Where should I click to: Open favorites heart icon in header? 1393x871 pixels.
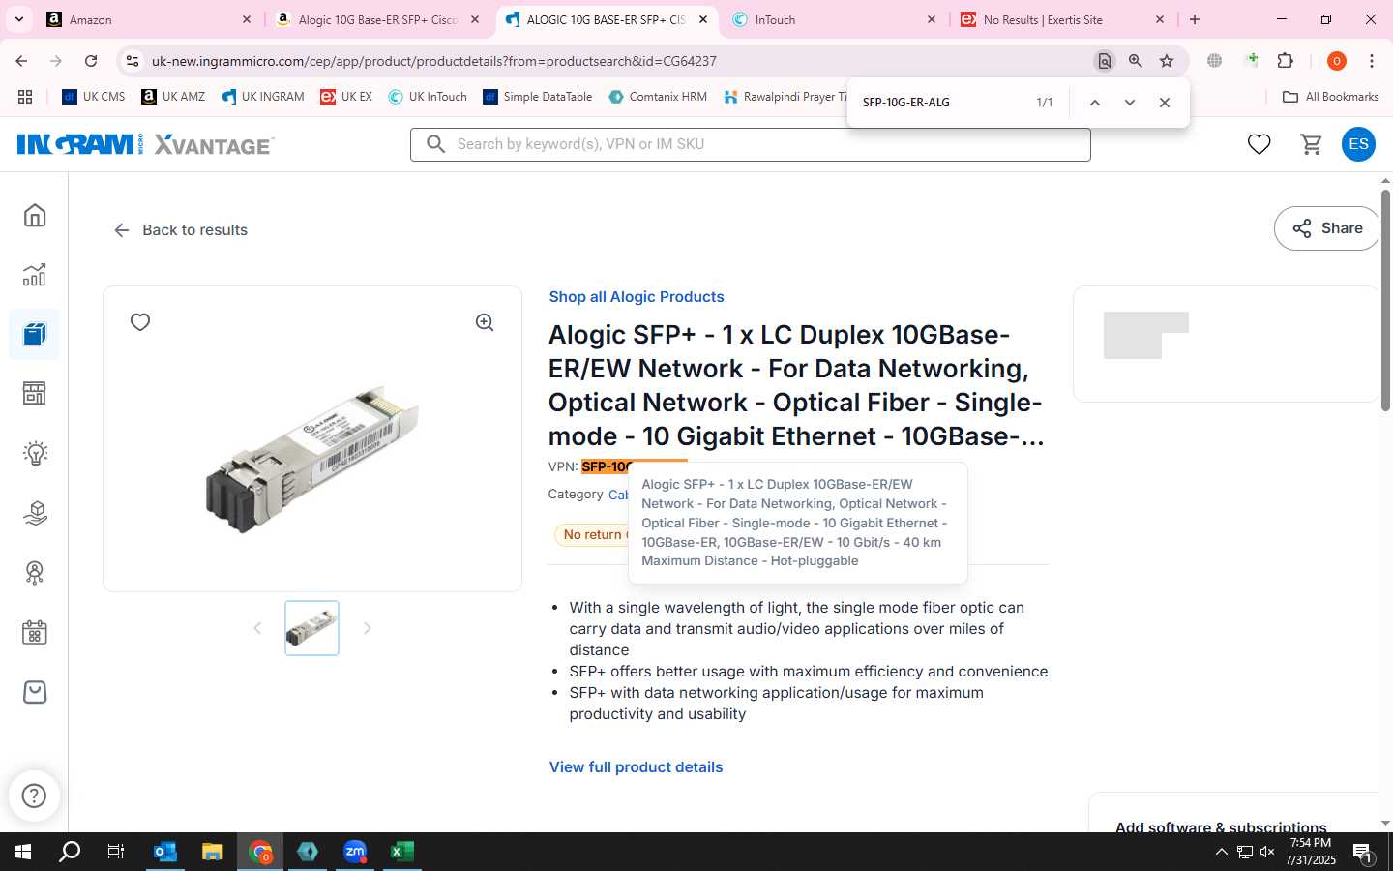1259,144
